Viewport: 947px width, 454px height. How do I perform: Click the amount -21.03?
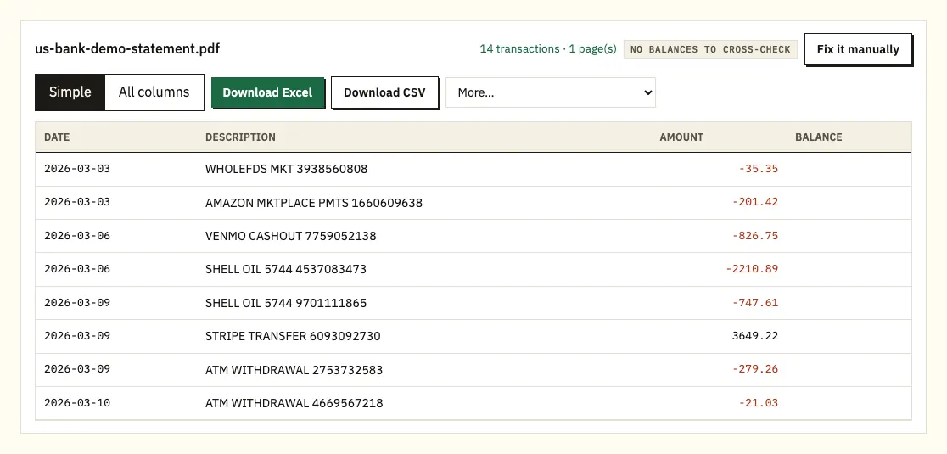[x=759, y=403]
